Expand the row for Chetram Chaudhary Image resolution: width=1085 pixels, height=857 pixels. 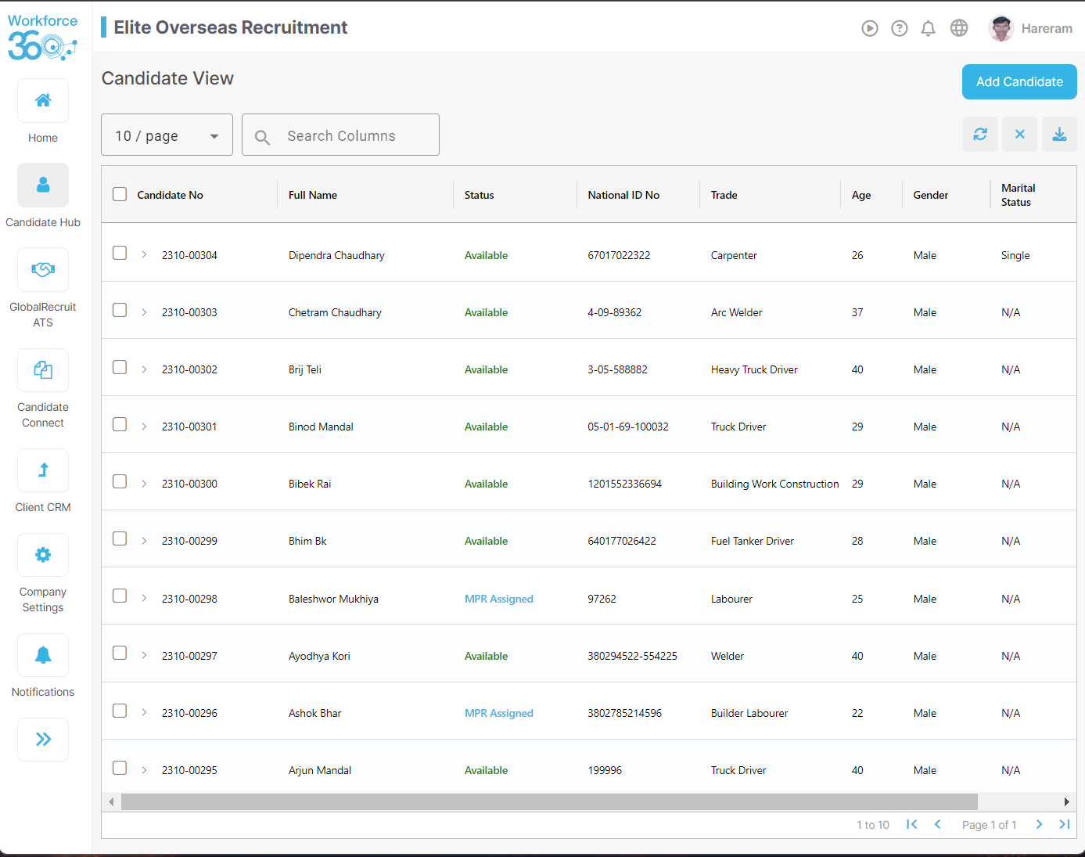[144, 310]
